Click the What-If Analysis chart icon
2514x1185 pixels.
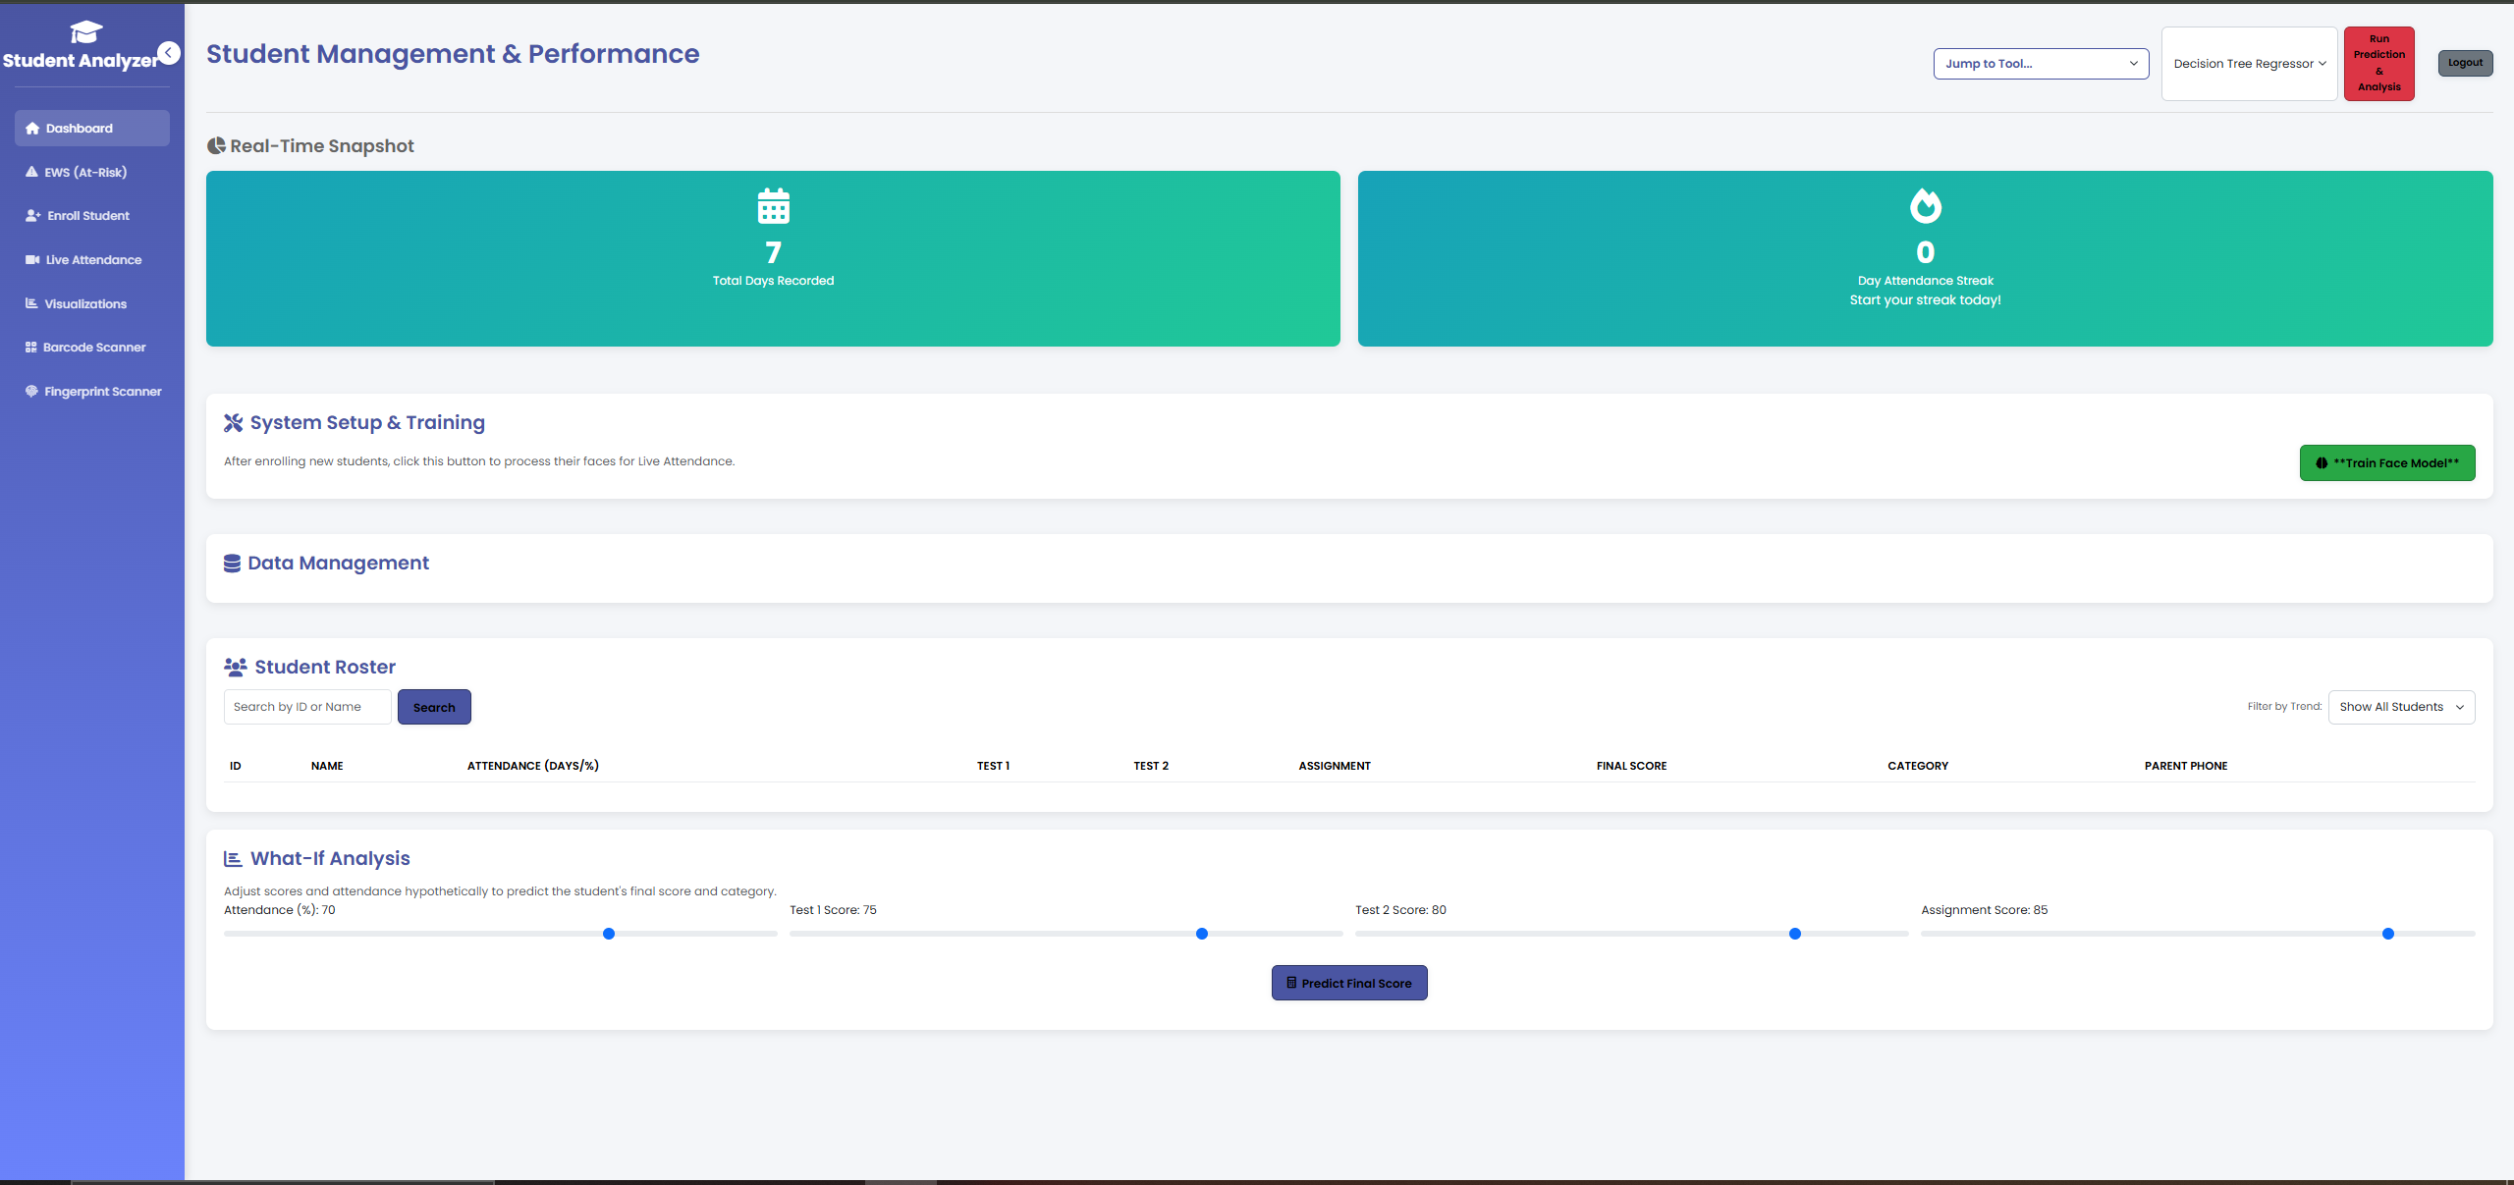point(233,857)
